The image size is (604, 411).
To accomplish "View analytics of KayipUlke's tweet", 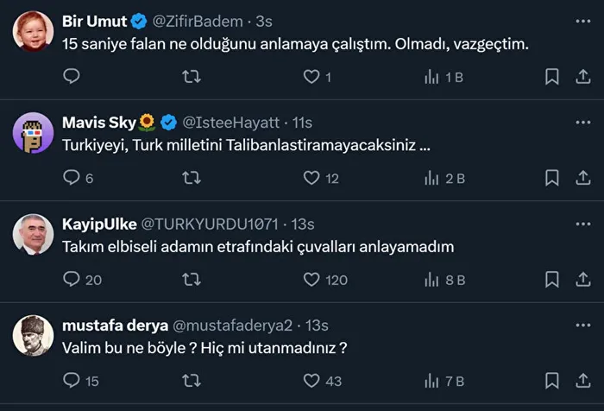I will click(433, 279).
